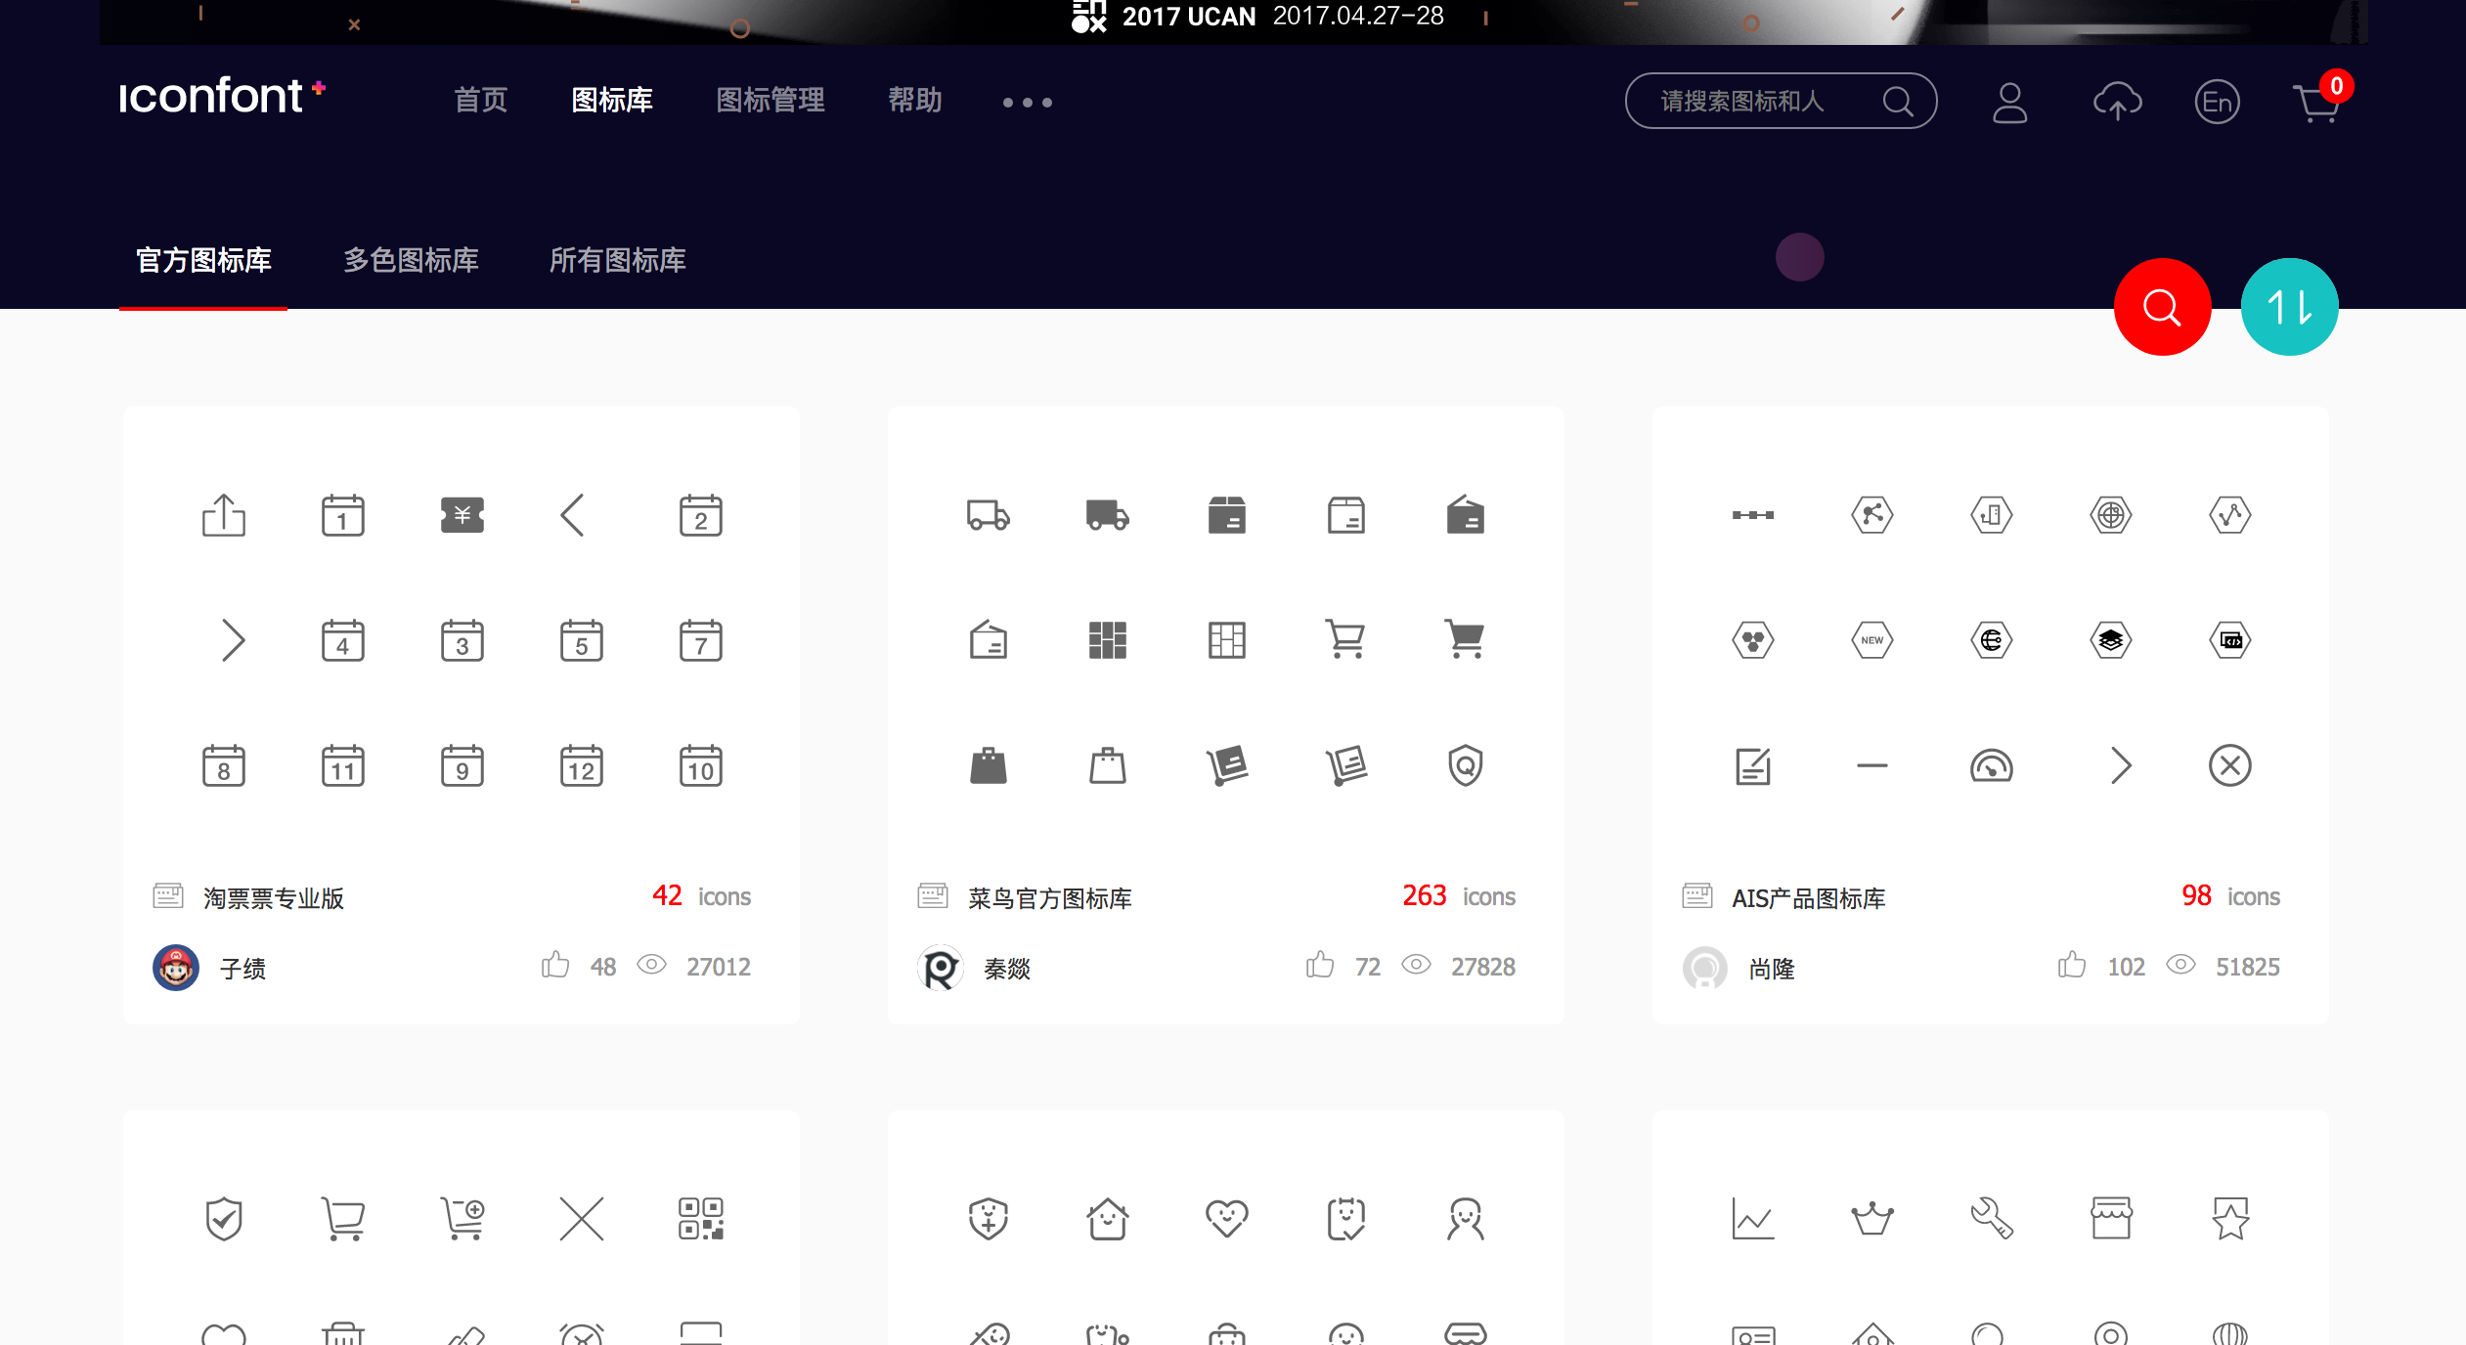Viewport: 2466px width, 1345px height.
Task: Select the hexagon layers stack icon
Action: tap(2111, 640)
